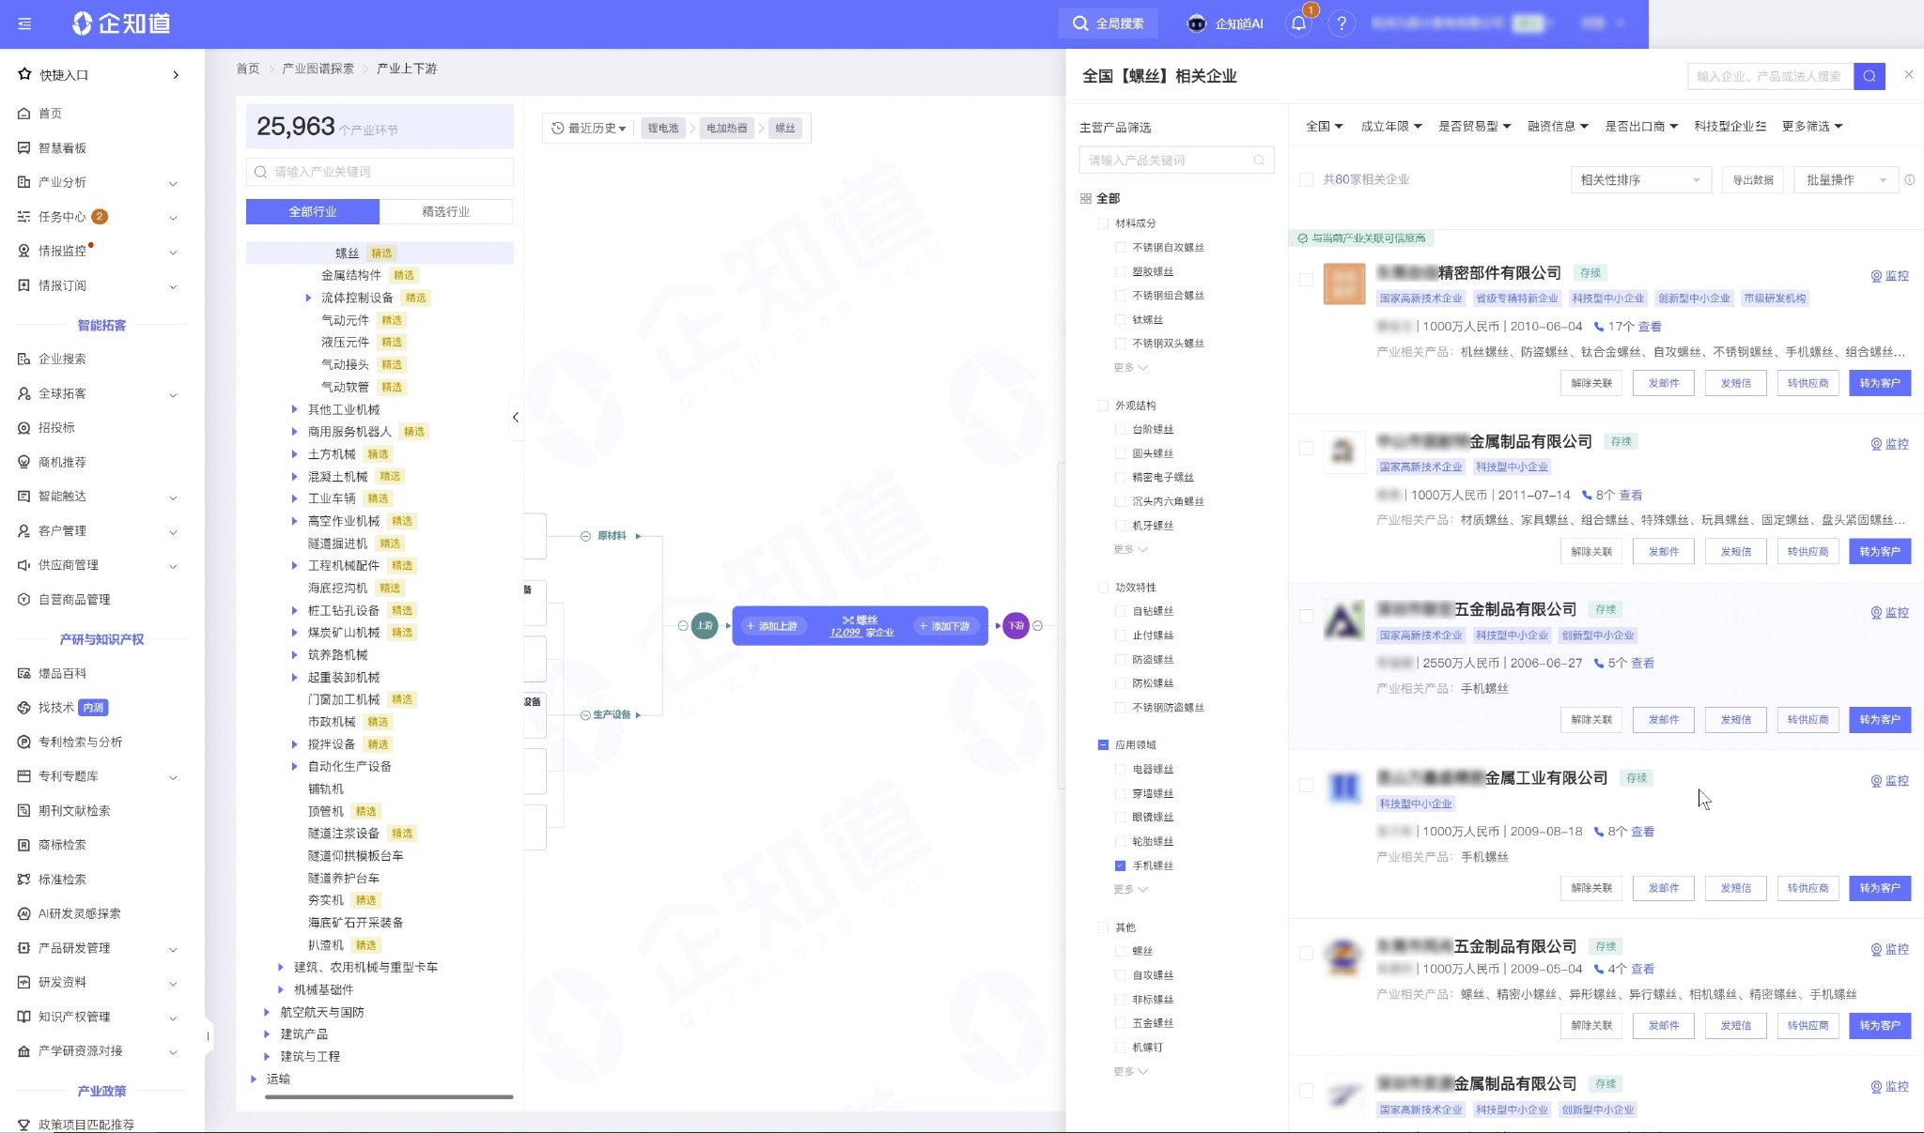Expand the 成立年限 filter dropdown
This screenshot has height=1133, width=1924.
(1391, 126)
